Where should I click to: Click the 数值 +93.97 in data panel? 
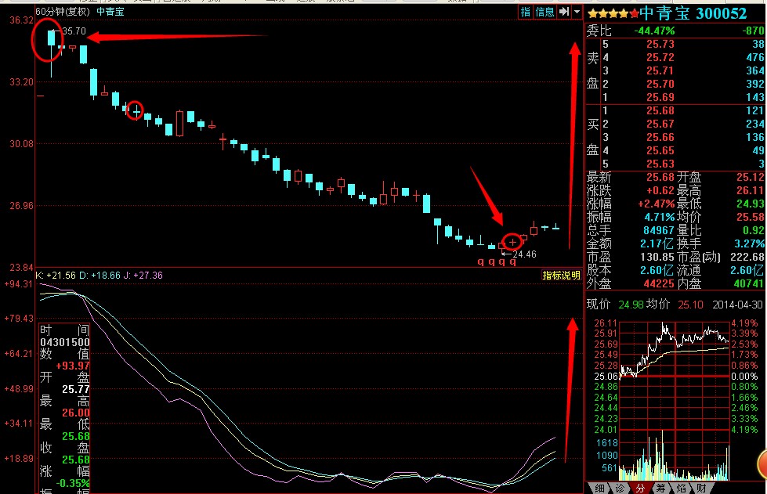[73, 366]
